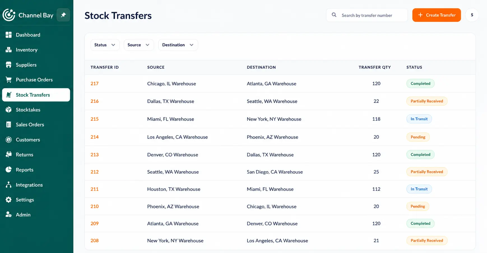Click the plus icon on Create Transfer
This screenshot has width=487, height=253.
pos(420,15)
